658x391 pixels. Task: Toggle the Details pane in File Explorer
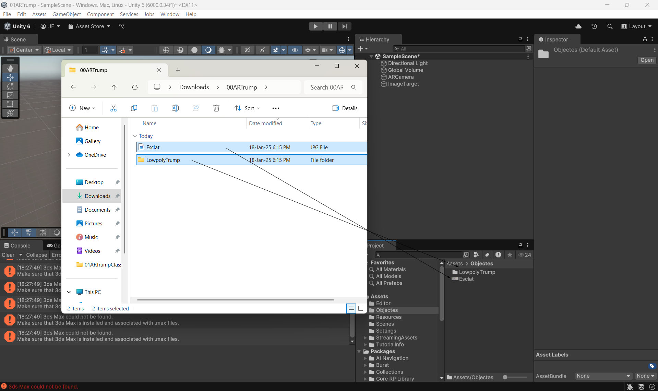[x=345, y=108]
